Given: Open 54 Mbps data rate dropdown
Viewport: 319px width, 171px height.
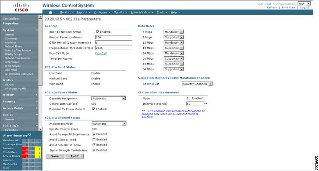Looking at the screenshot, I should tap(174, 69).
